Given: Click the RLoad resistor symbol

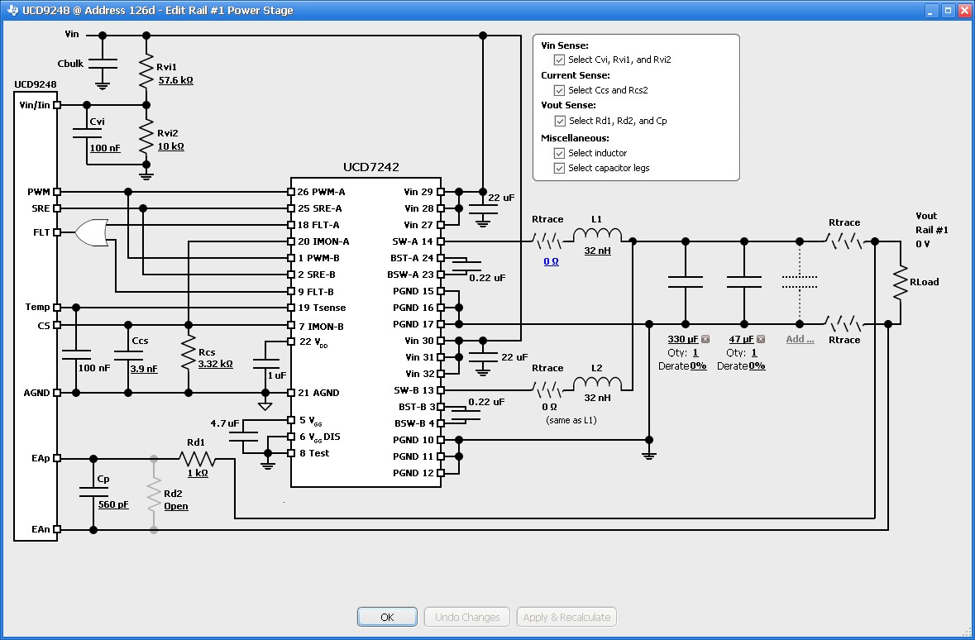Looking at the screenshot, I should [x=901, y=283].
